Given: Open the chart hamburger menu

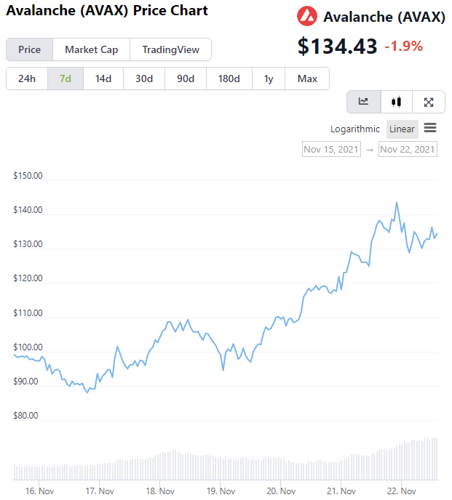Looking at the screenshot, I should coord(430,128).
